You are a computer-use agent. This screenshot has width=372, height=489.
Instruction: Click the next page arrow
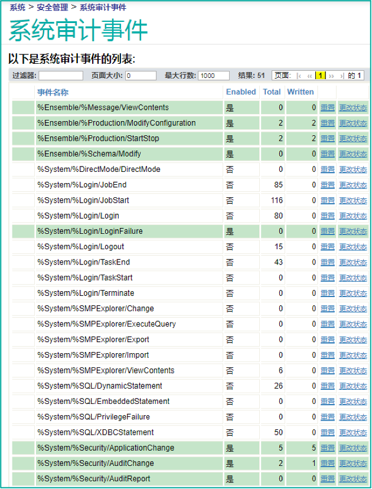pyautogui.click(x=332, y=76)
